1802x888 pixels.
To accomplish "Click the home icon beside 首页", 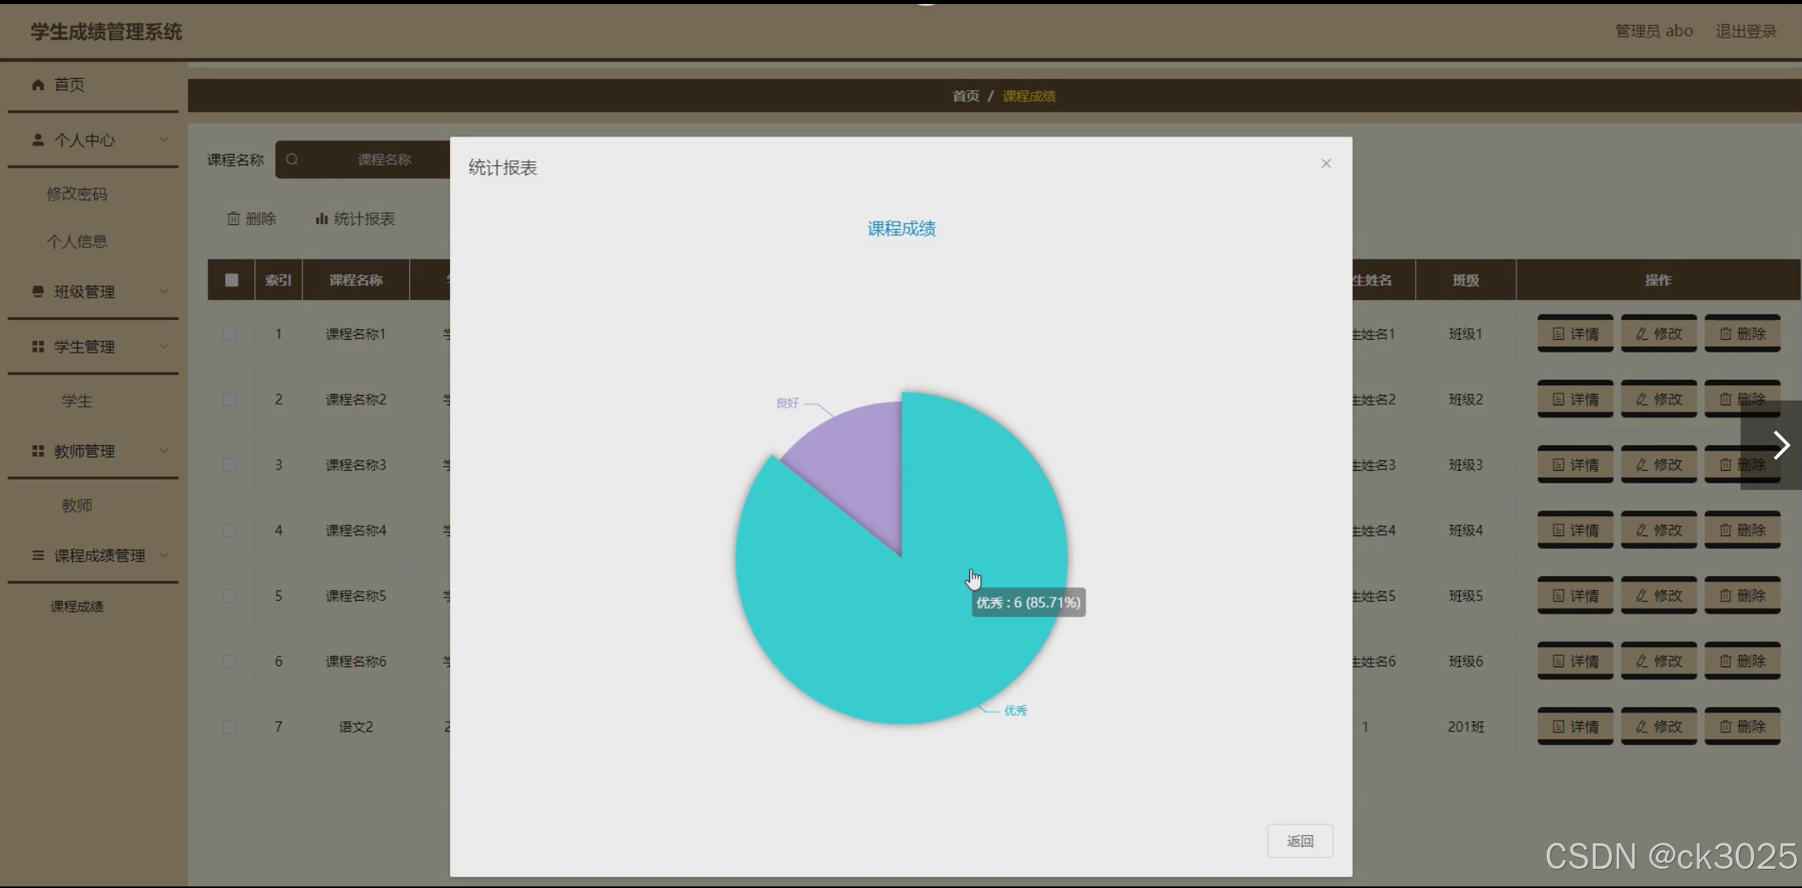I will point(37,85).
